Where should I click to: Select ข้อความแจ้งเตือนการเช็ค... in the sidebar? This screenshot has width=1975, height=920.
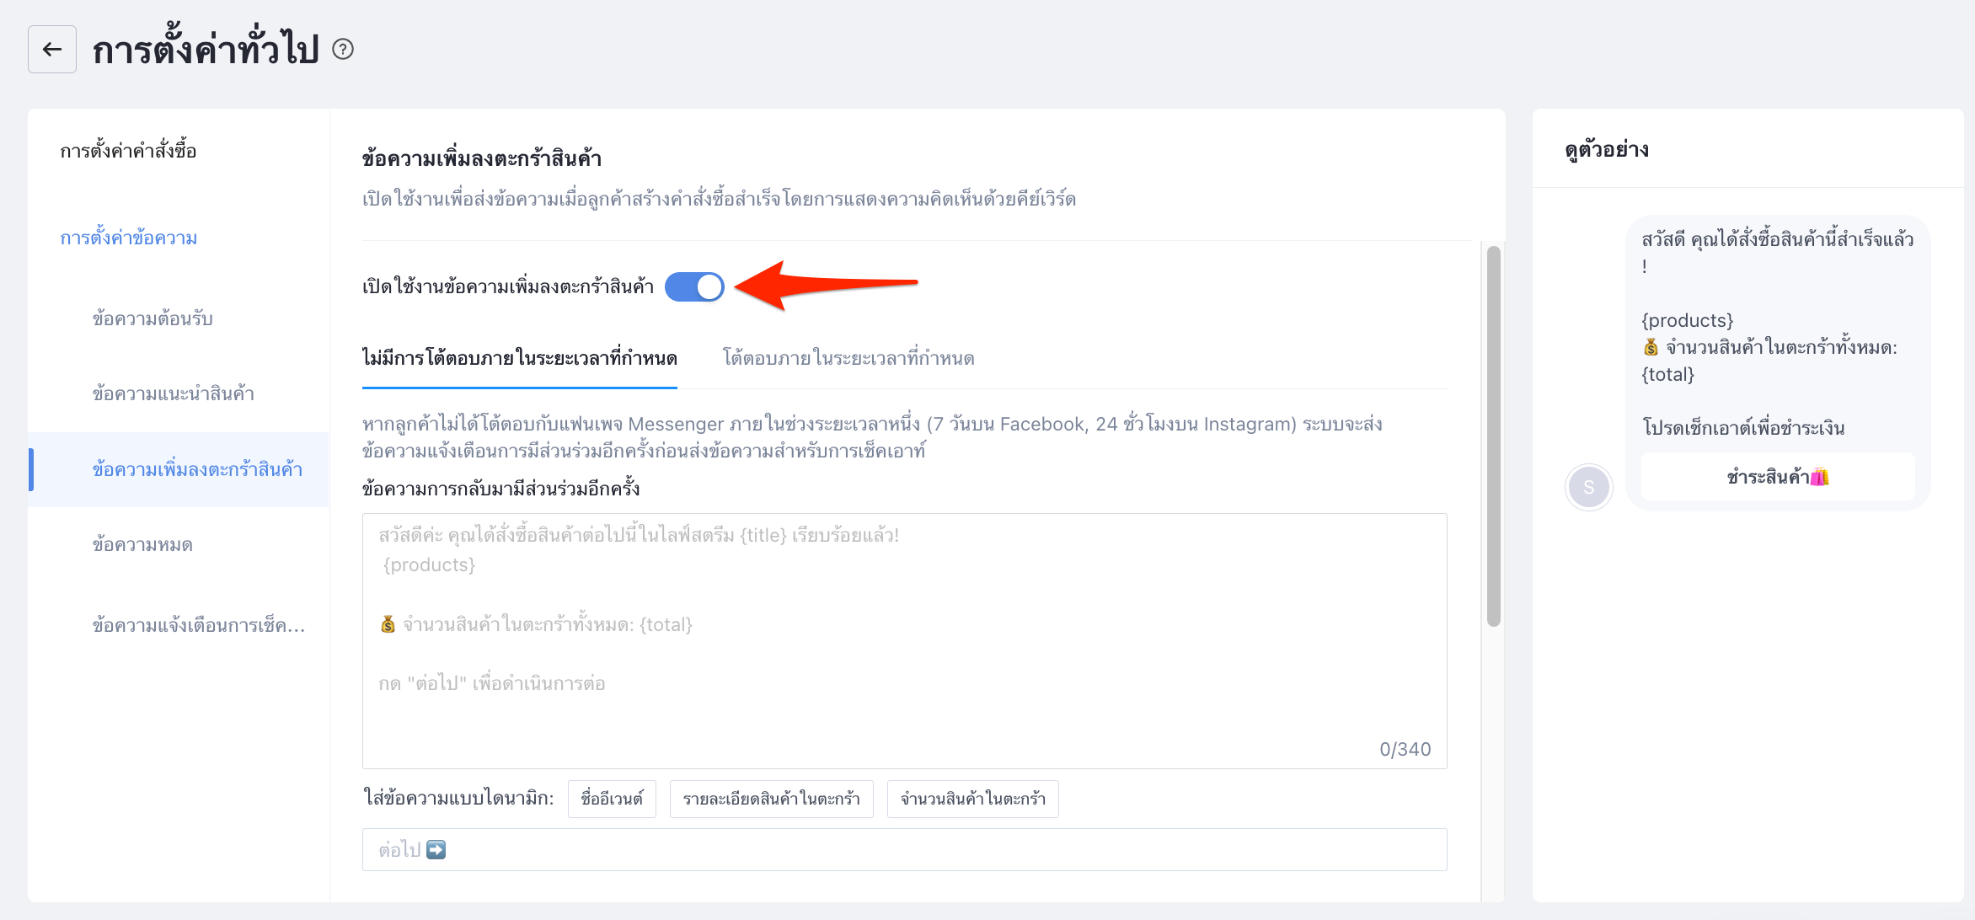click(x=199, y=626)
